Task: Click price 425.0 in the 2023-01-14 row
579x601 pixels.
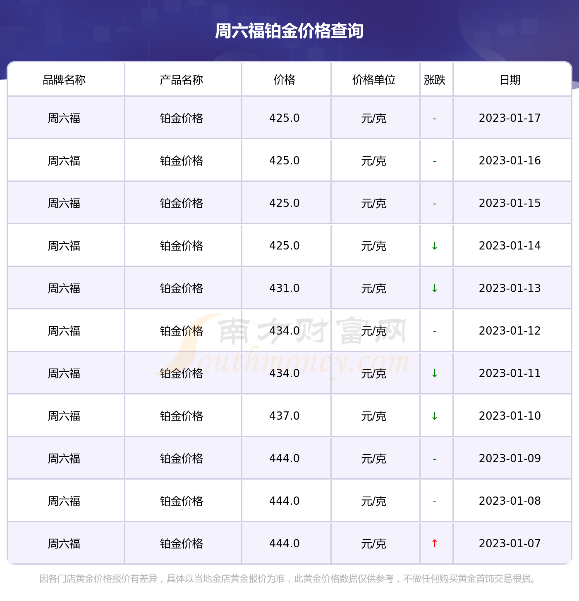Action: tap(285, 246)
